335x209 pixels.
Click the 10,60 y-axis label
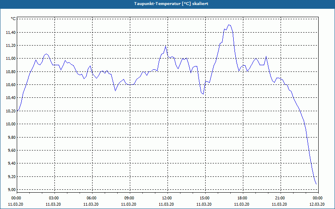[x=11, y=85]
